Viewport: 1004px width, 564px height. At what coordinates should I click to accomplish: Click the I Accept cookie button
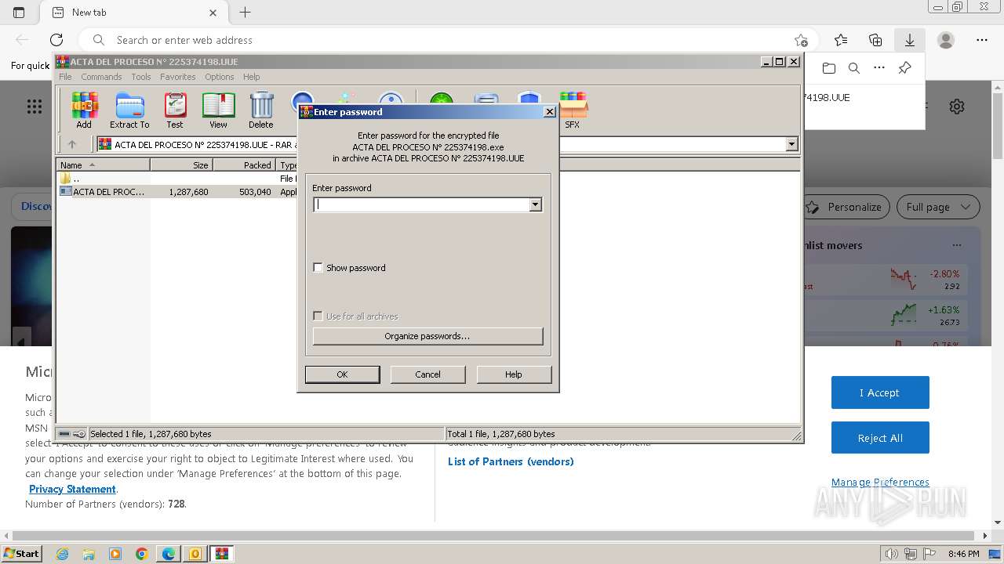coord(880,392)
